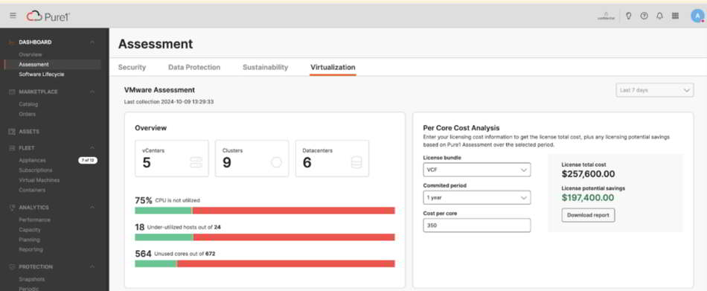Collapse the Dashboard sidebar section
This screenshot has height=291, width=707.
[92, 42]
